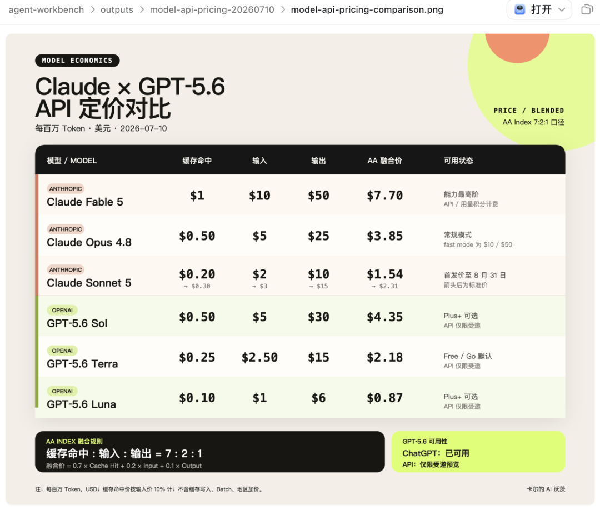The image size is (600, 510).
Task: Click PRICE / BLENDED label
Action: tap(528, 111)
